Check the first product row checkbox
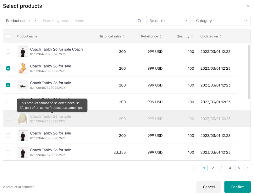 pos(8,51)
